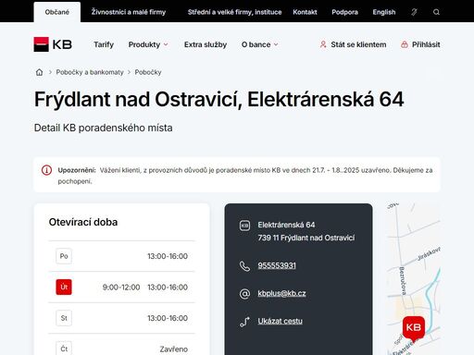This screenshot has width=474, height=355.
Task: Click the Otevírací doba heading
Action: click(x=83, y=222)
